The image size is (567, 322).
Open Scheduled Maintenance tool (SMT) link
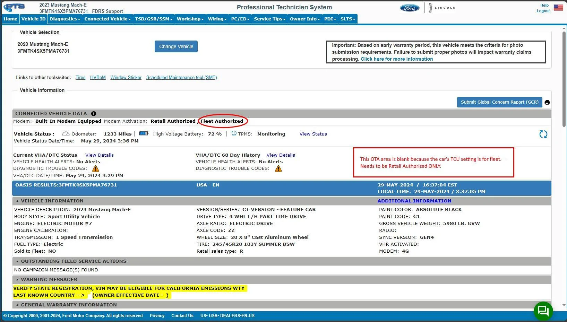pos(181,78)
